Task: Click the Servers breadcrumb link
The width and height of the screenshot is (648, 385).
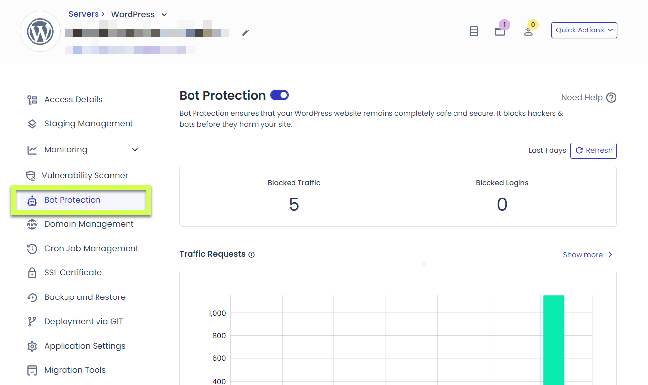Action: point(84,14)
